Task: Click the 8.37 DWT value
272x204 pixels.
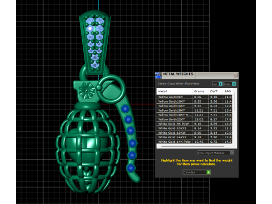Action: pyautogui.click(x=214, y=120)
